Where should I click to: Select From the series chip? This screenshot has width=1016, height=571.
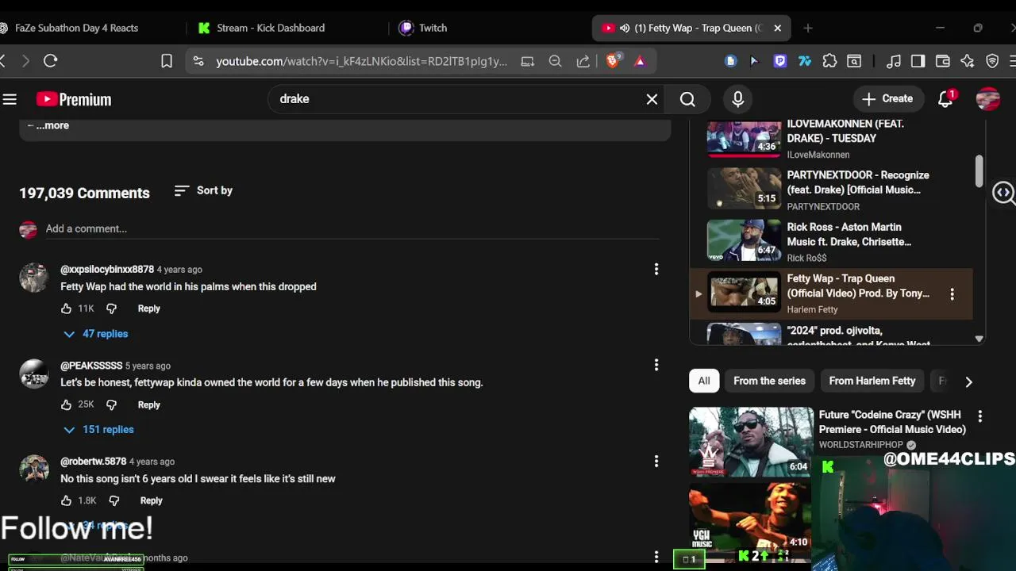769,381
